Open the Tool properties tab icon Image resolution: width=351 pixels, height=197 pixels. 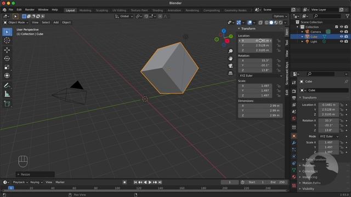click(x=294, y=83)
